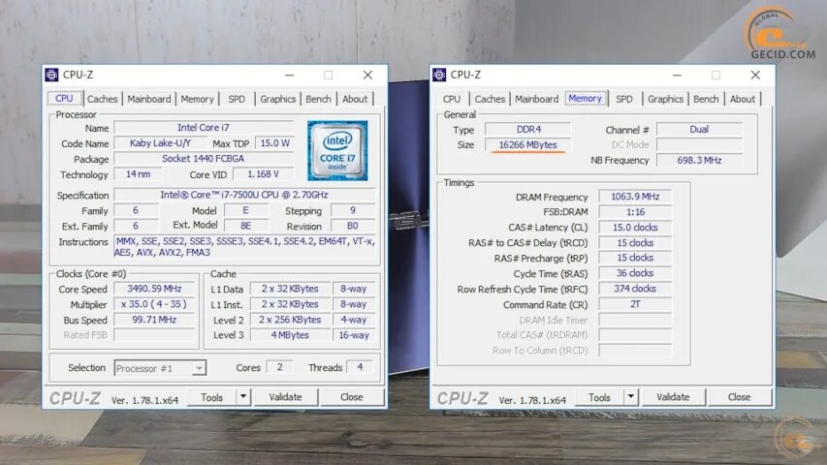This screenshot has height=465, width=827.
Task: Click the Revision value B0
Action: 353,226
